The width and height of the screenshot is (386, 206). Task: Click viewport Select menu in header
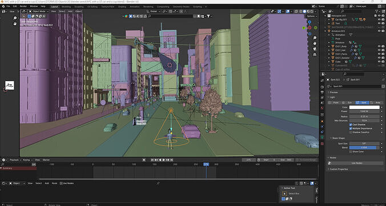click(62, 11)
